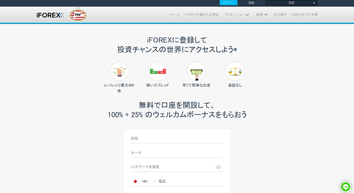Screen dimensions: 354x193
Task: Toggle password visibility eye icon
Action: [x=218, y=167]
